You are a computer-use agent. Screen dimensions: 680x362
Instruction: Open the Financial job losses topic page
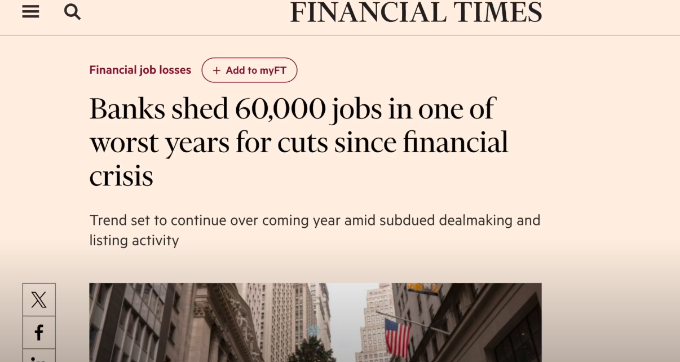140,70
